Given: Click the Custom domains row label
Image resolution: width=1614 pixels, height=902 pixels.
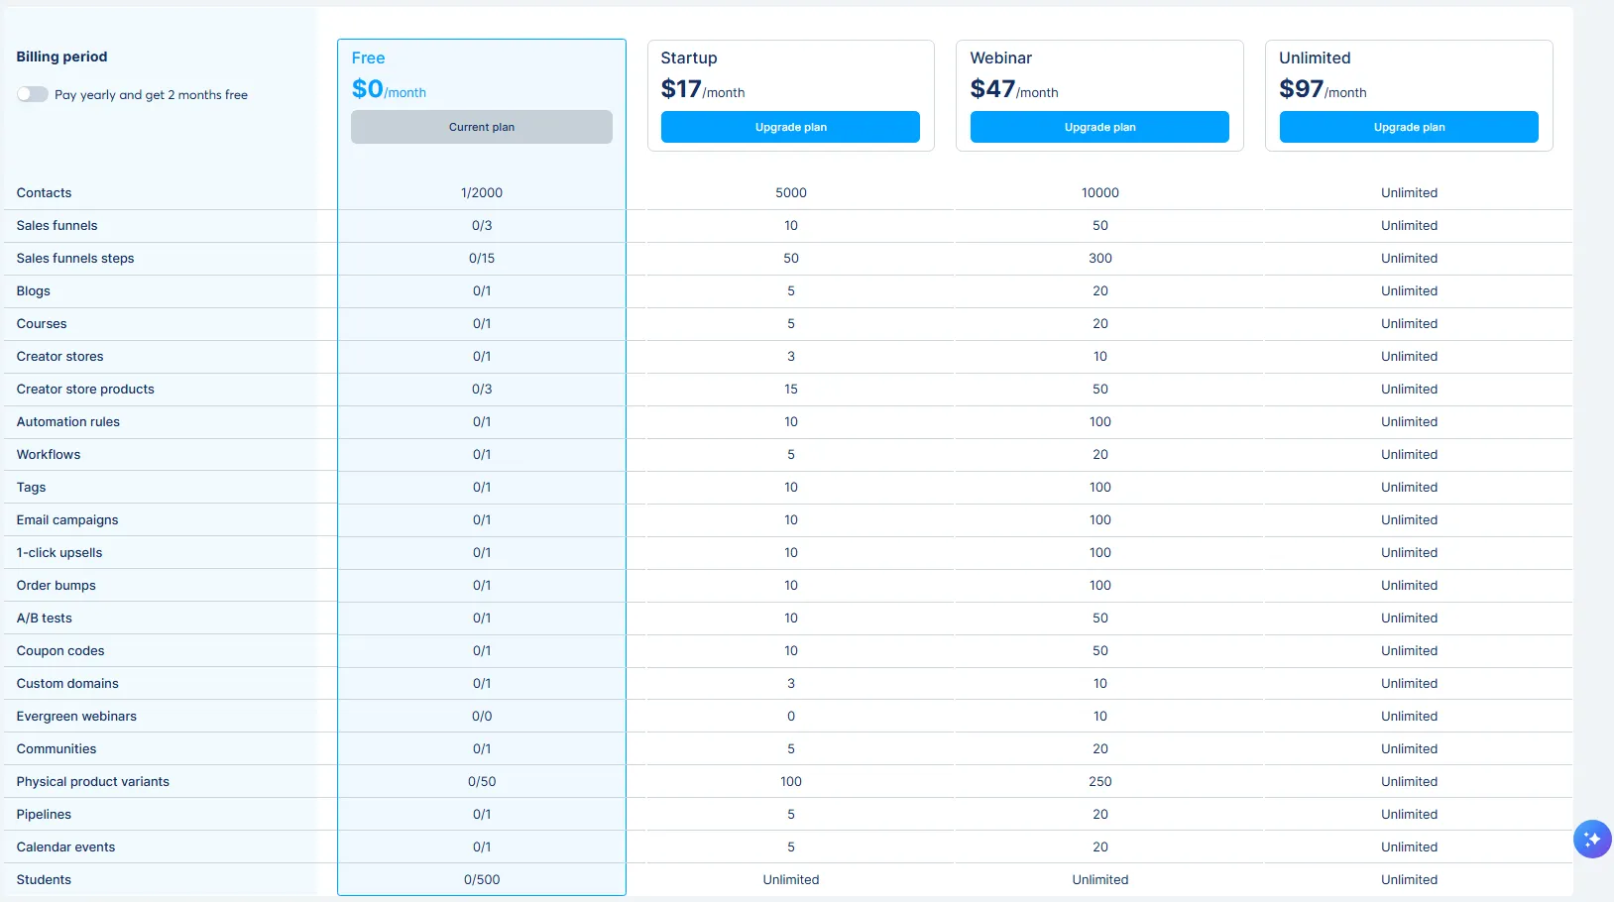Looking at the screenshot, I should tap(67, 684).
